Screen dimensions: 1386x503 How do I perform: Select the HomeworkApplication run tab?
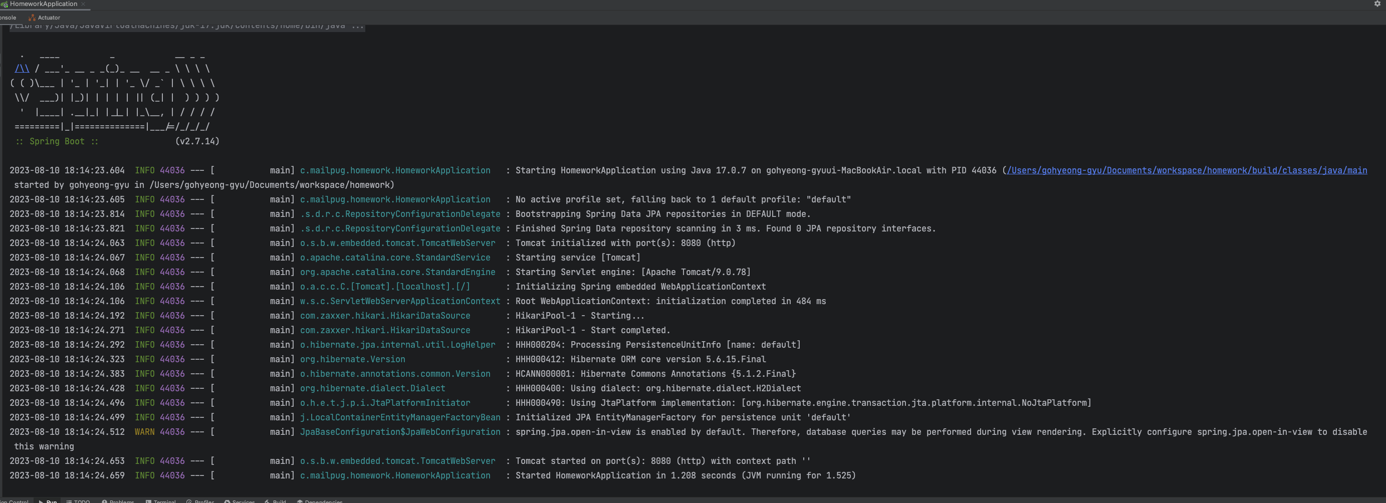pyautogui.click(x=44, y=4)
